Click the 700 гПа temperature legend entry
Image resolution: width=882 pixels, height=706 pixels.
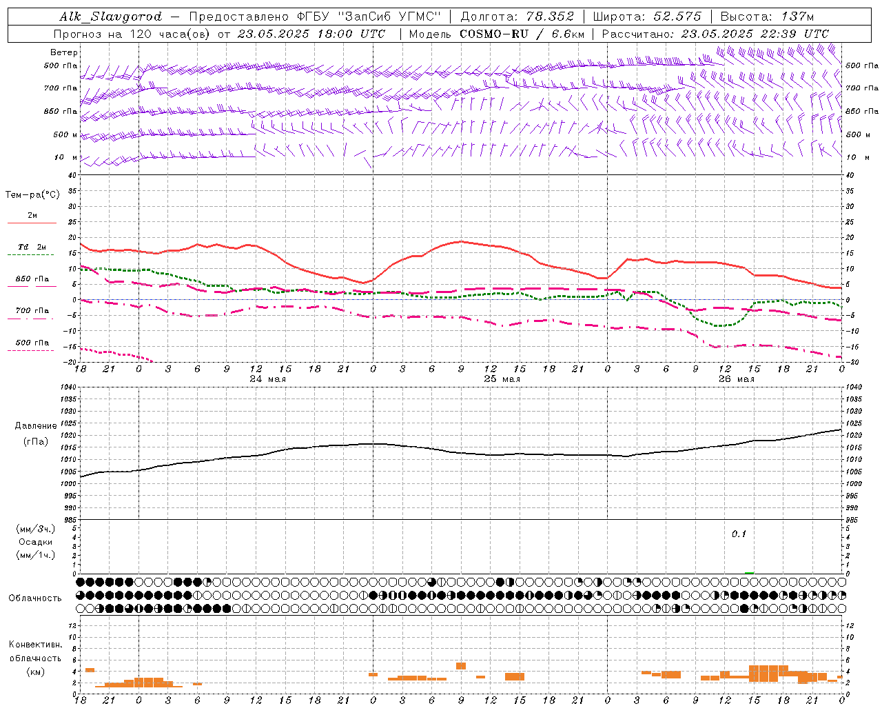click(32, 311)
